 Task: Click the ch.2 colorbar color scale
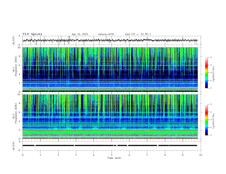click(206, 120)
